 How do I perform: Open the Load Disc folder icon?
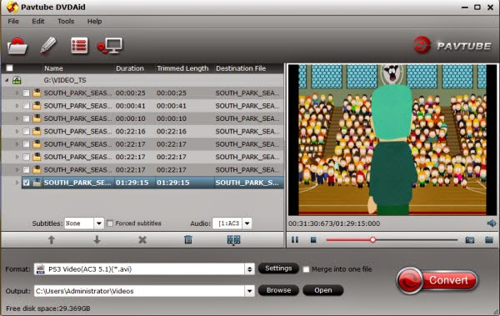(17, 47)
